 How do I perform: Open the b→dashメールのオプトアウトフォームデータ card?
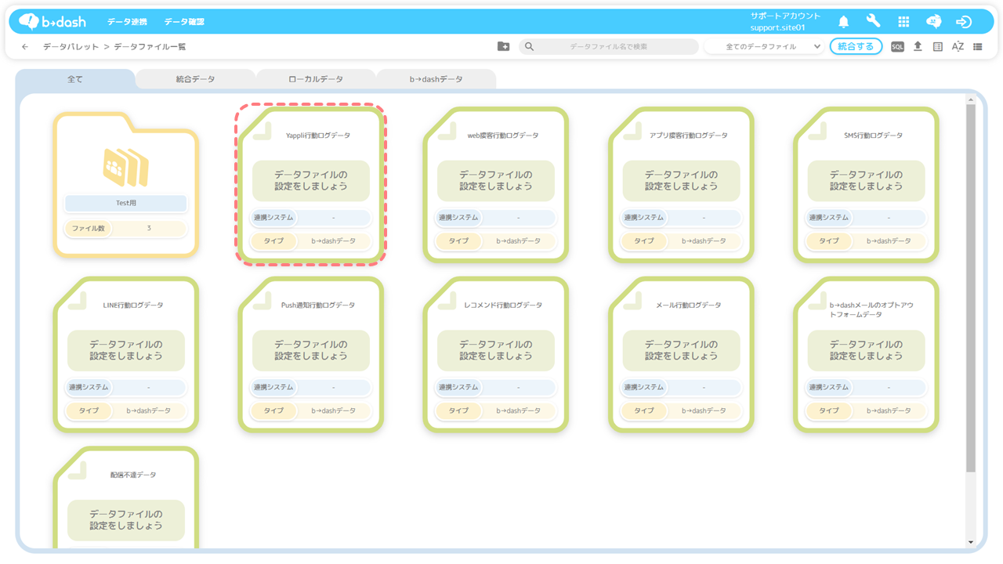[x=866, y=354]
